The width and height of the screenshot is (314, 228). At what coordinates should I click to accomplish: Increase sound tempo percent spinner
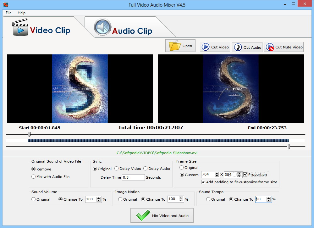click(x=268, y=198)
